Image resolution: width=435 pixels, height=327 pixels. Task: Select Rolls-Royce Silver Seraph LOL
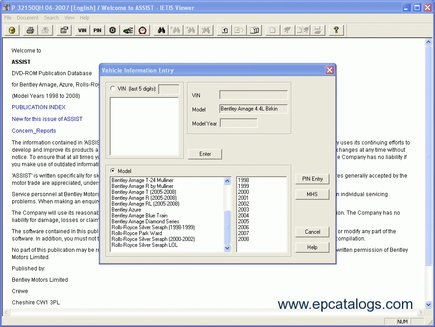tap(145, 245)
